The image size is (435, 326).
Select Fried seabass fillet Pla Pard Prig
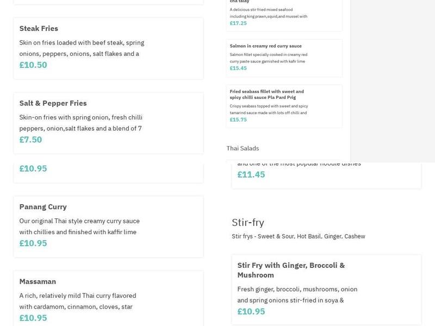pos(266,94)
